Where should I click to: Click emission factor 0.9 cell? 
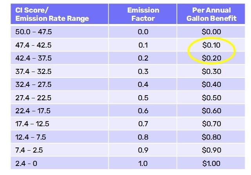pyautogui.click(x=143, y=150)
